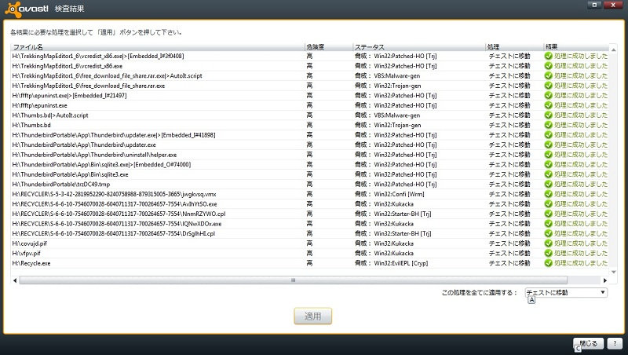Image resolution: width=628 pixels, height=355 pixels.
Task: Click the green checkmark for H:\vfpv.pif row
Action: coord(548,253)
